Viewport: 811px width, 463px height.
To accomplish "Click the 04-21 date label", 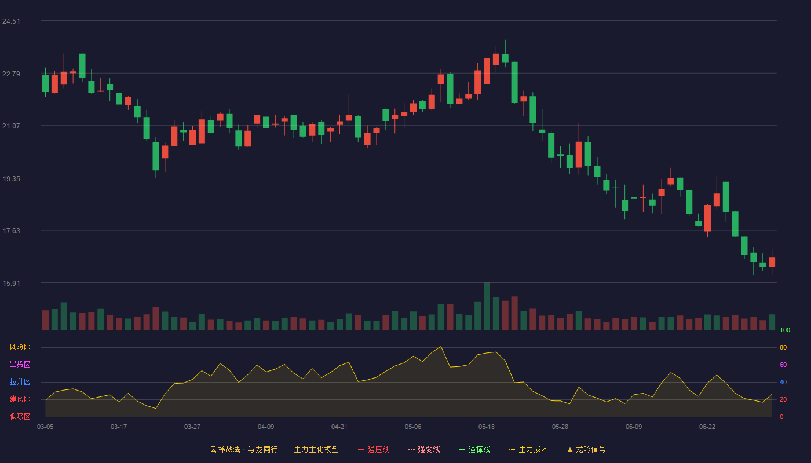I will click(x=339, y=427).
